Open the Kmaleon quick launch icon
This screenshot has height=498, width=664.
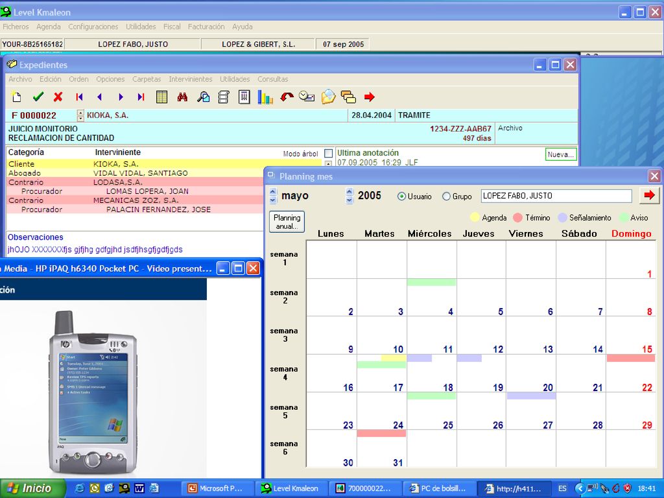click(x=124, y=488)
